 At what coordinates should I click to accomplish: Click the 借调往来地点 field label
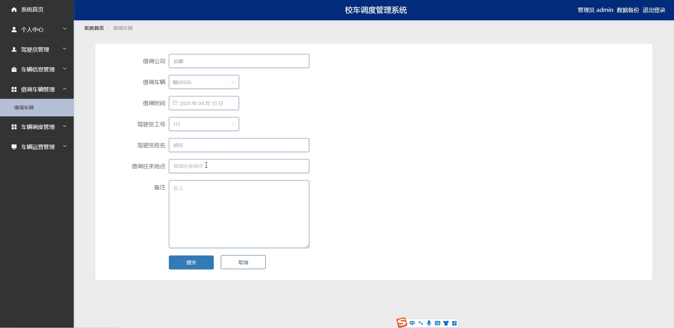coord(148,166)
